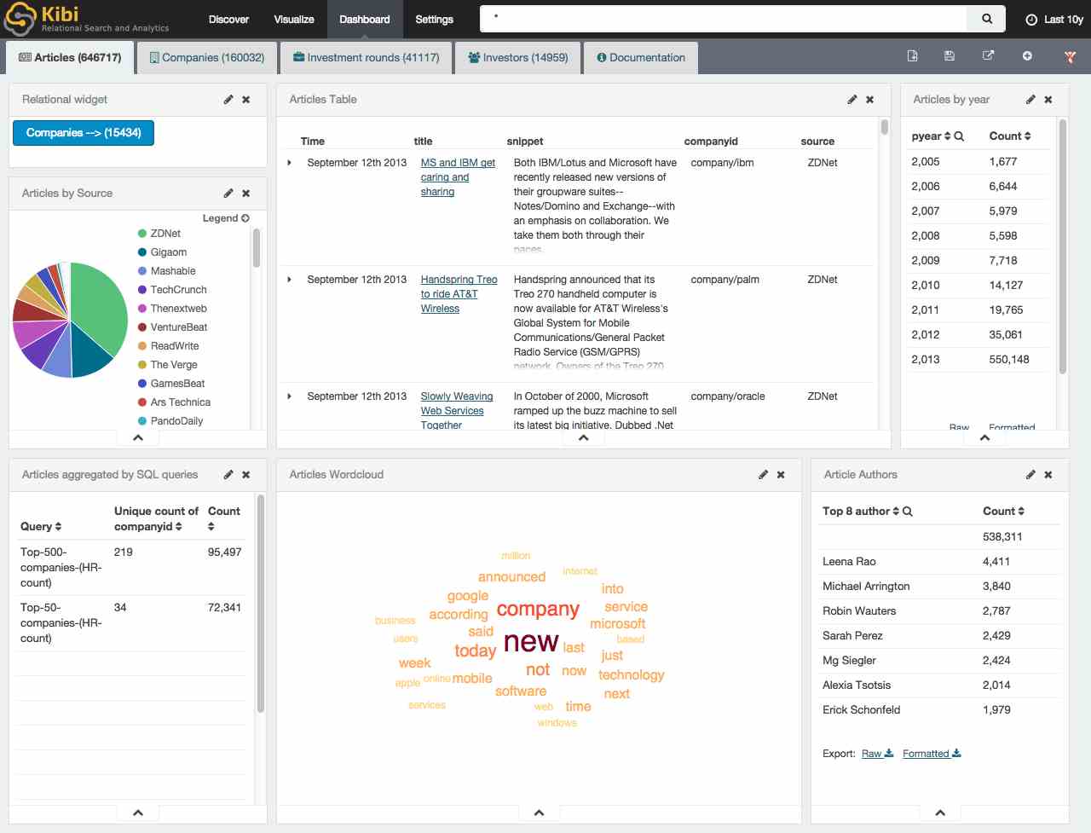The image size is (1091, 833).
Task: Remove the Articles by Source panel
Action: pyautogui.click(x=246, y=194)
